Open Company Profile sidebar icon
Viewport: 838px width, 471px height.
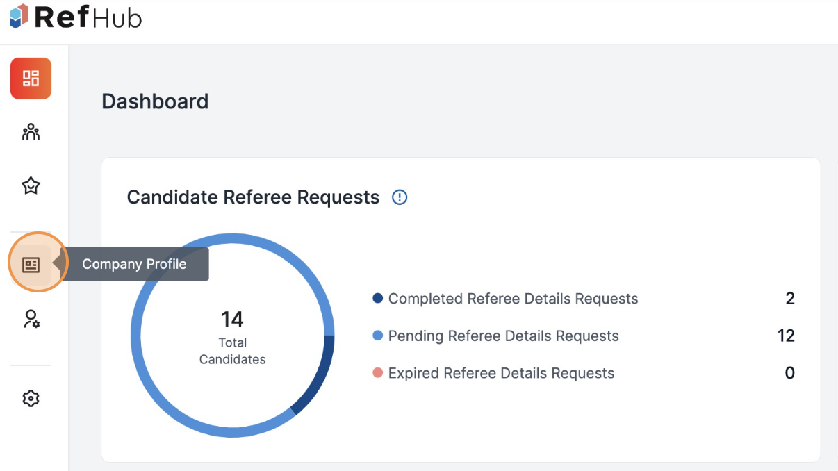[31, 265]
